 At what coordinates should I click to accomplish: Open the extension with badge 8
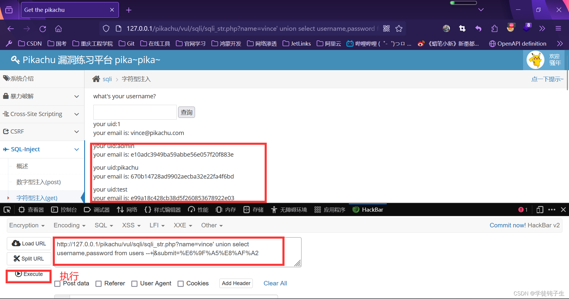(527, 28)
